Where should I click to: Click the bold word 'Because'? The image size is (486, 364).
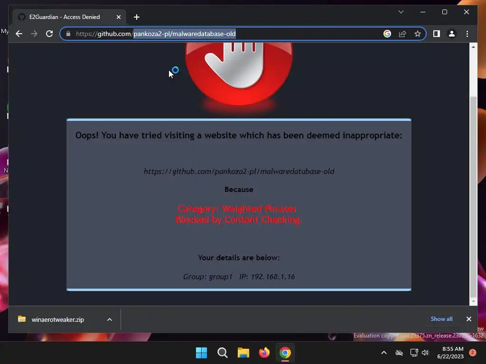point(239,190)
